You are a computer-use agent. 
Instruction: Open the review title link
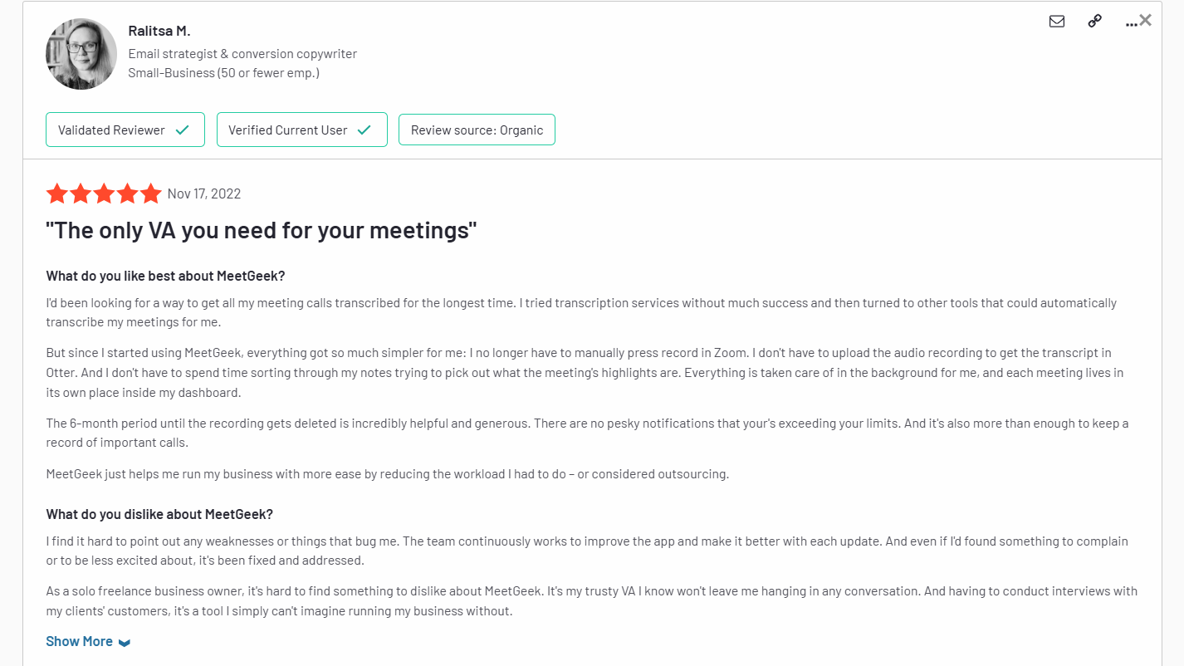(260, 230)
